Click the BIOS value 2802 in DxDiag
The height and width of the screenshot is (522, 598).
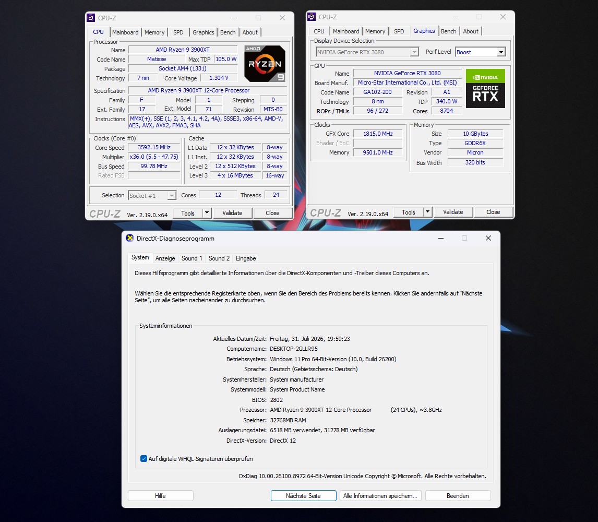click(277, 400)
